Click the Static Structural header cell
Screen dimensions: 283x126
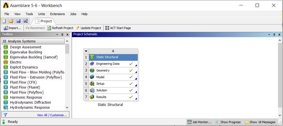pyautogui.click(x=113, y=57)
